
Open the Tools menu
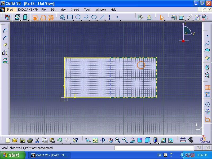87,10
